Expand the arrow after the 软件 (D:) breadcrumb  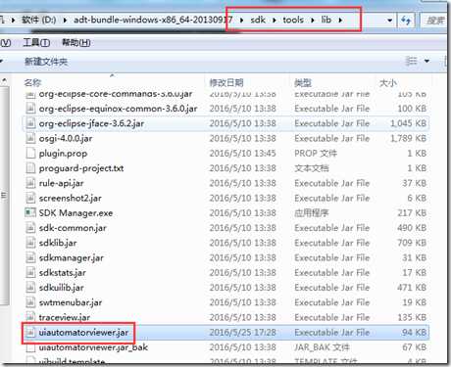coord(65,21)
